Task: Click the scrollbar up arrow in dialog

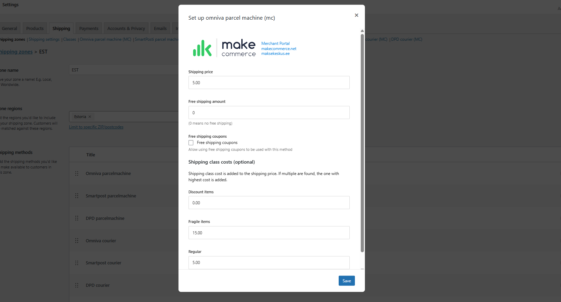Action: [x=362, y=31]
